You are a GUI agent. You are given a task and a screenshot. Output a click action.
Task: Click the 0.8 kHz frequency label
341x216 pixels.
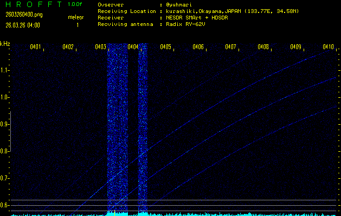[x=5, y=151]
